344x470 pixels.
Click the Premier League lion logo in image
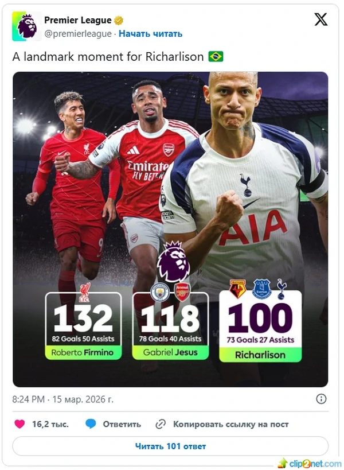[x=173, y=262]
